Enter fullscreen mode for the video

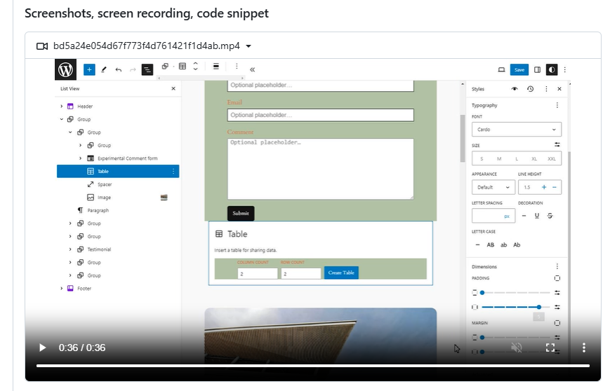click(x=550, y=348)
